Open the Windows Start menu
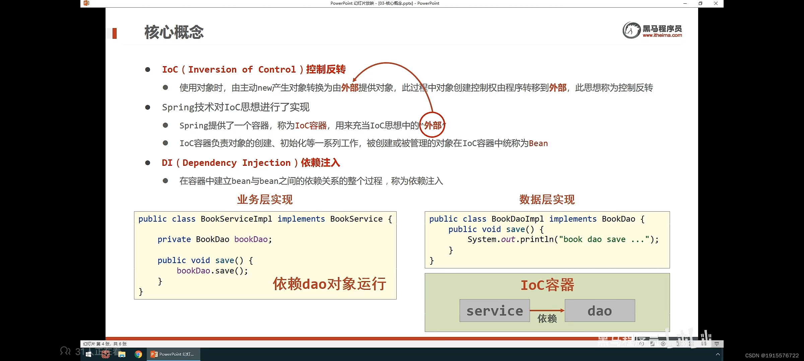Image resolution: width=804 pixels, height=361 pixels. coord(88,354)
